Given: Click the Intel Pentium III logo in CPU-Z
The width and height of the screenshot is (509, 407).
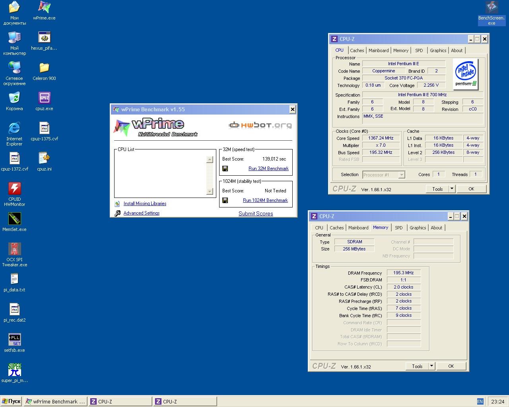Looking at the screenshot, I should tap(466, 74).
